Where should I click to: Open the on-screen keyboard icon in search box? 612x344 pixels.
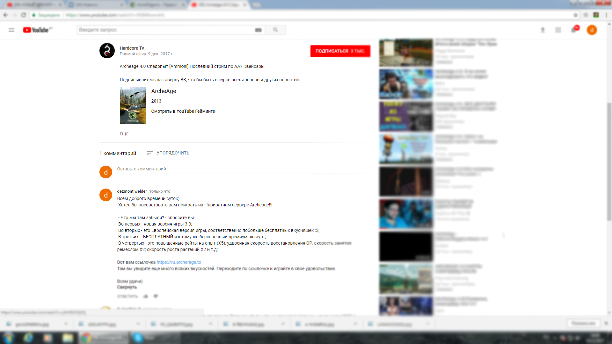258,30
